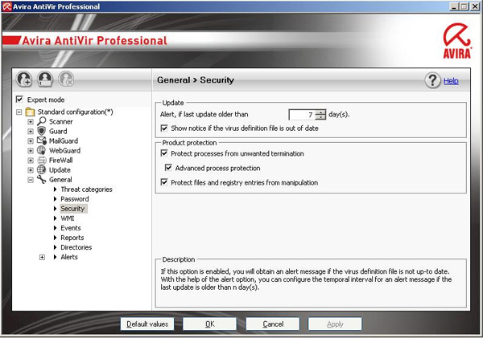Open Threat categories settings
This screenshot has width=483, height=338.
86,189
